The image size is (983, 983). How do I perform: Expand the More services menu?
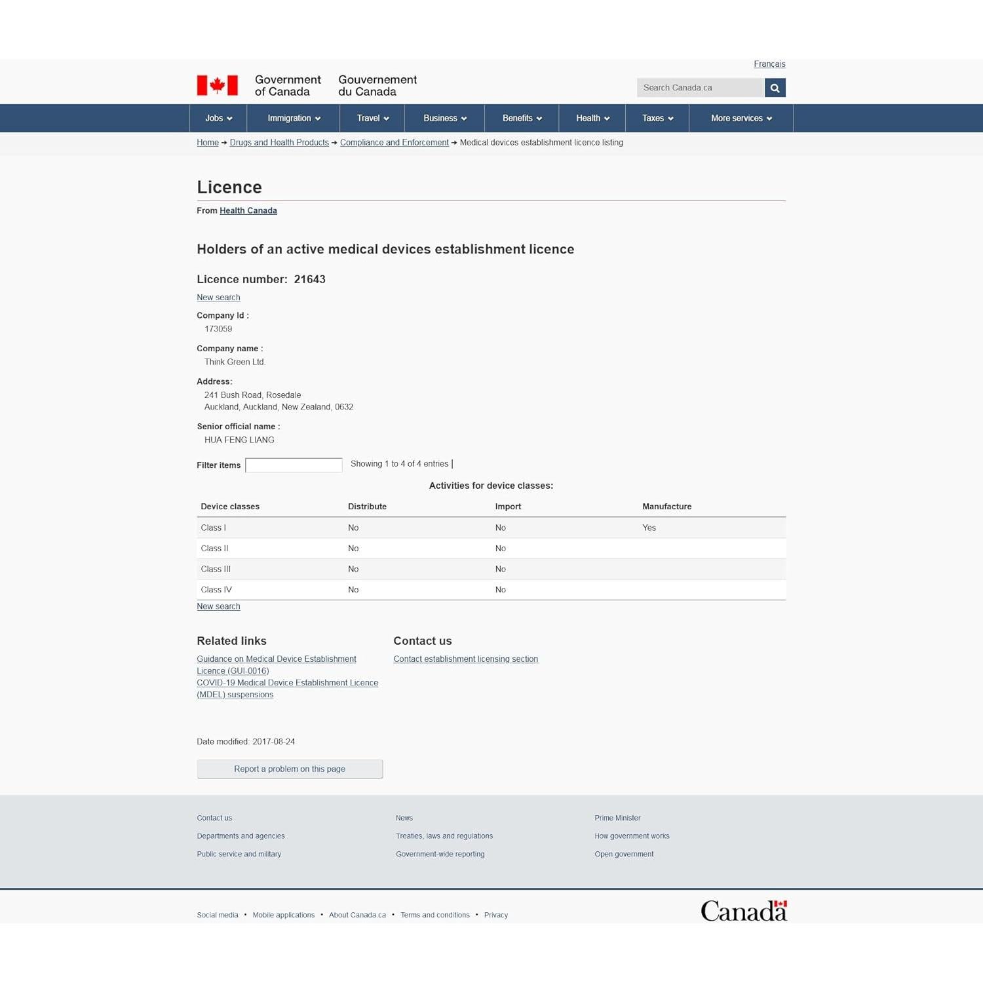tap(741, 119)
